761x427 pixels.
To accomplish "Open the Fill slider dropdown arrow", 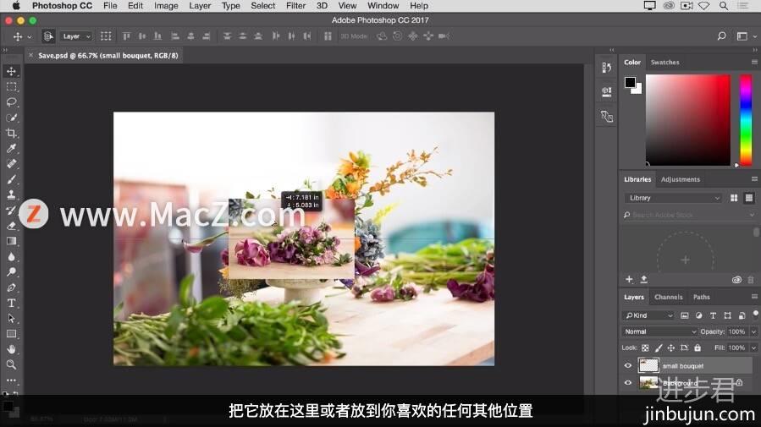I will [x=753, y=348].
